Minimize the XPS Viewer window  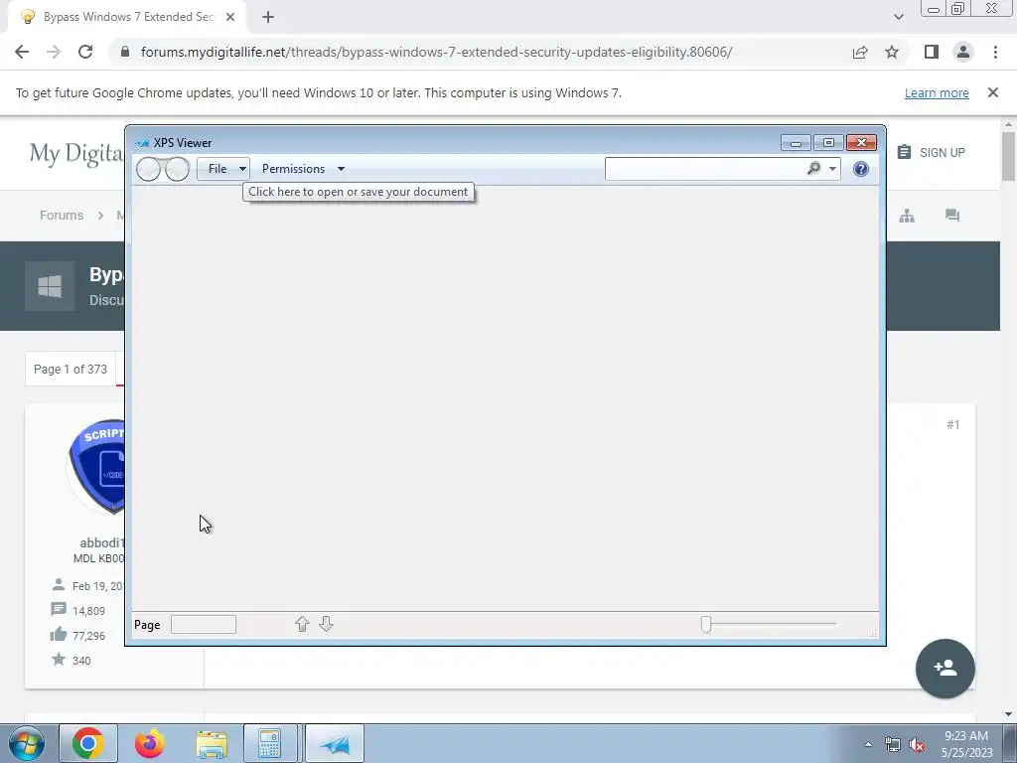coord(796,143)
